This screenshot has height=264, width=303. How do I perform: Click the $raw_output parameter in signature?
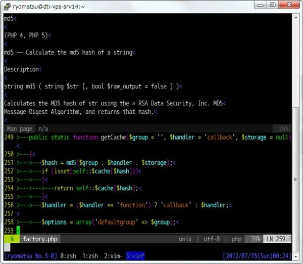click(x=124, y=86)
